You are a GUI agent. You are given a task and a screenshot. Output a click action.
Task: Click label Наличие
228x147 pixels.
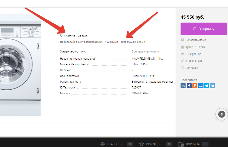coord(66,70)
